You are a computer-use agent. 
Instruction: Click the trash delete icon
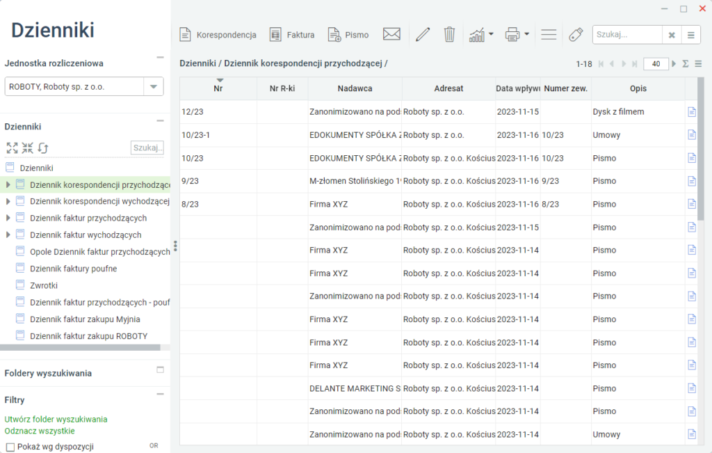449,35
